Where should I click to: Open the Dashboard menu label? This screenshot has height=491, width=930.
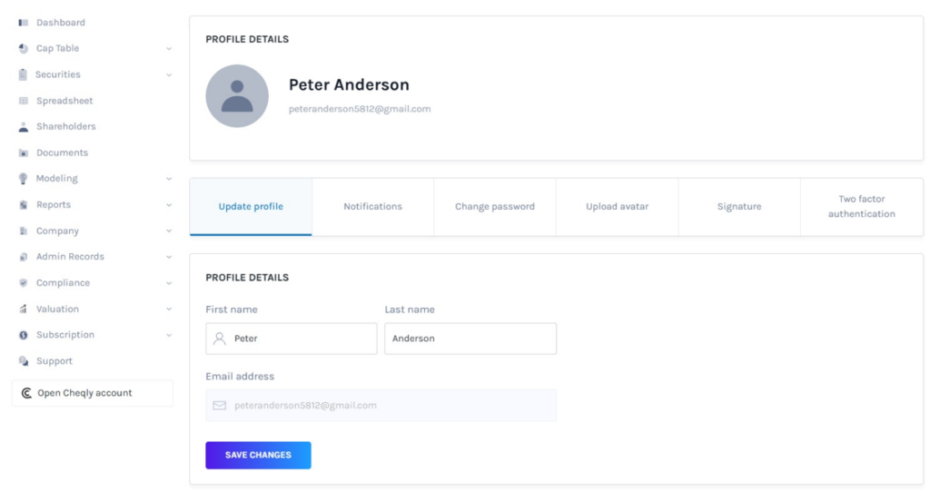point(61,23)
